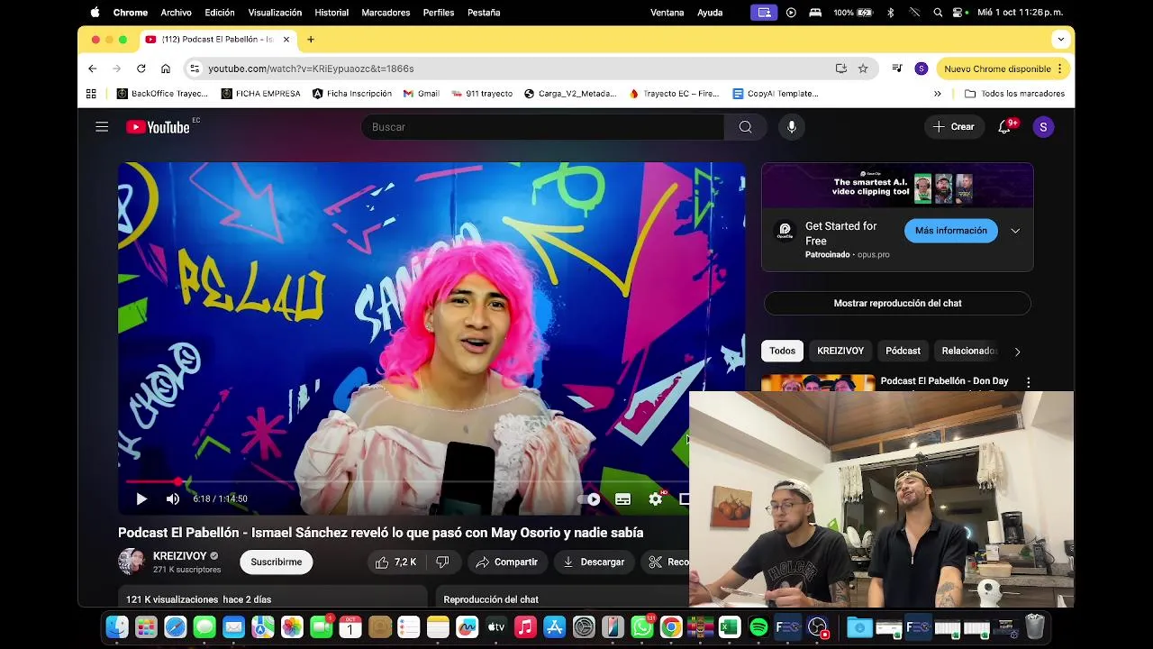Open the YouTube account avatar menu
Image resolution: width=1153 pixels, height=649 pixels.
[x=1043, y=127]
